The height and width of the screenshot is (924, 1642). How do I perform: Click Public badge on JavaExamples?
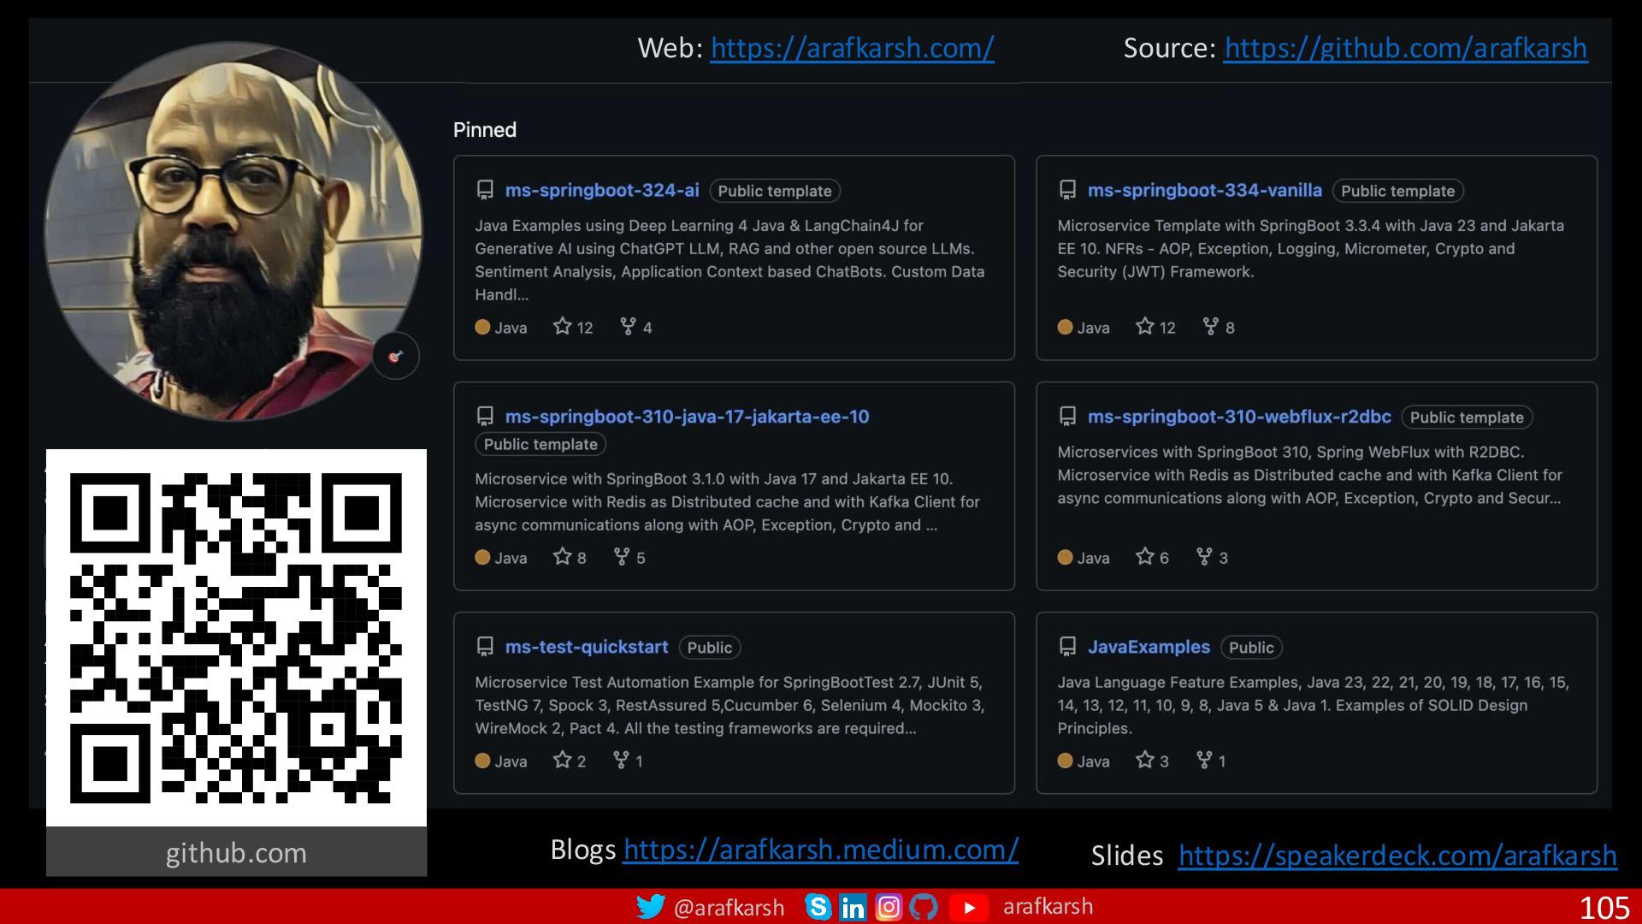[1251, 648]
